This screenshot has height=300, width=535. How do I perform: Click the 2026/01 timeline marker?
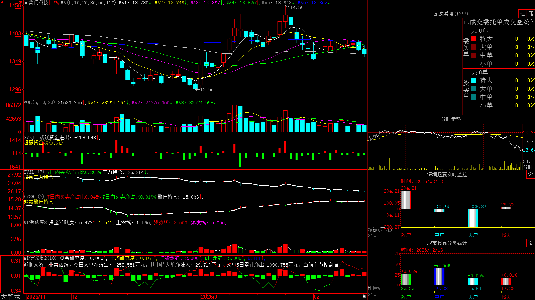[x=211, y=297]
